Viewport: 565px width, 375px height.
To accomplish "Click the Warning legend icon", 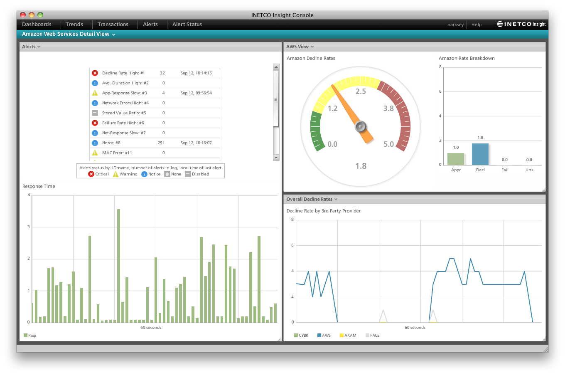I will 115,174.
